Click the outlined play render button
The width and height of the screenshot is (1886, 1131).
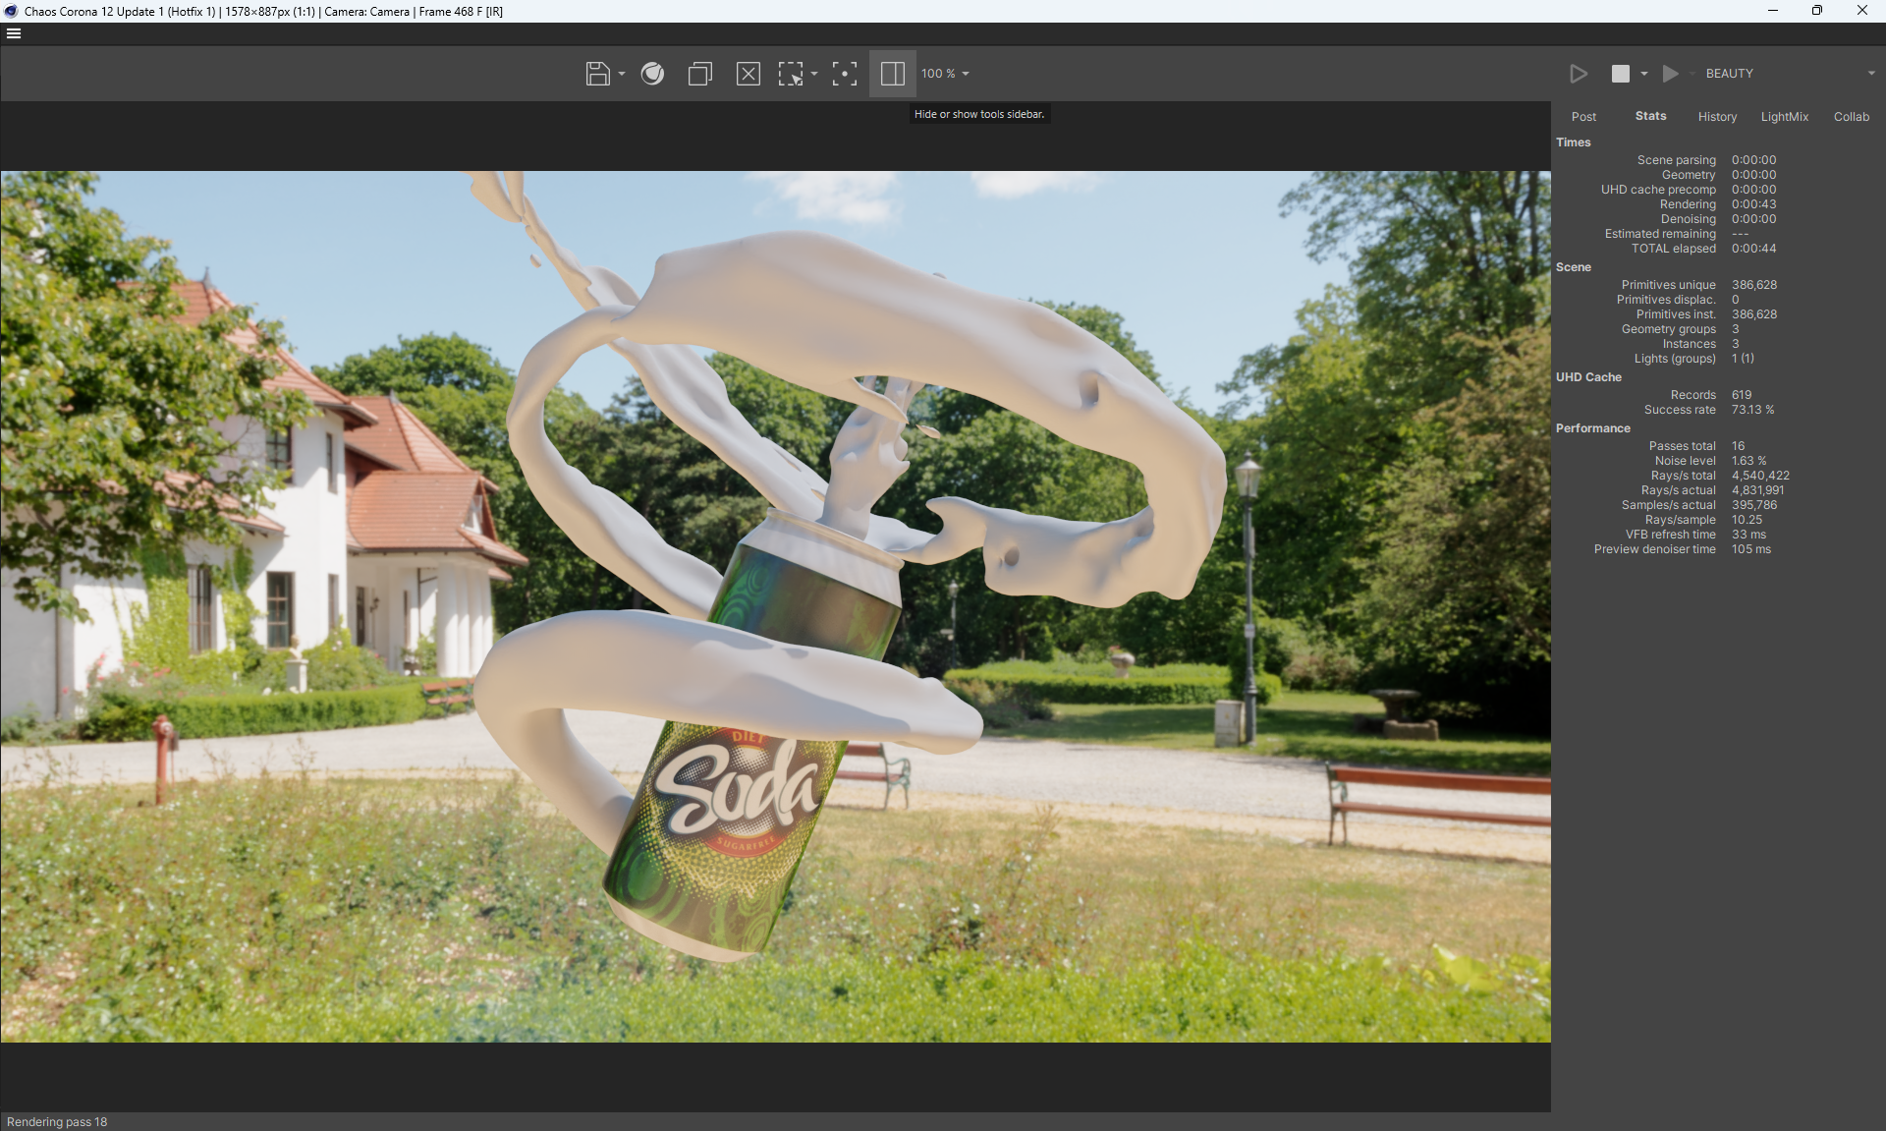coord(1579,74)
